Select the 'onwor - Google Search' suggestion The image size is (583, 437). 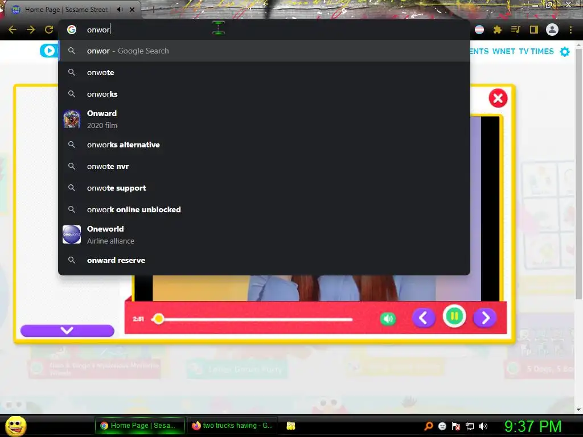(264, 51)
